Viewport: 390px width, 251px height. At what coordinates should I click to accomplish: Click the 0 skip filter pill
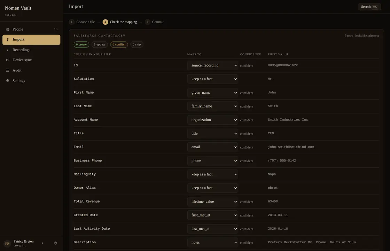pos(136,45)
